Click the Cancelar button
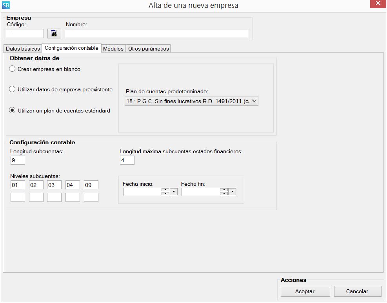The image size is (387, 303). coord(357,291)
